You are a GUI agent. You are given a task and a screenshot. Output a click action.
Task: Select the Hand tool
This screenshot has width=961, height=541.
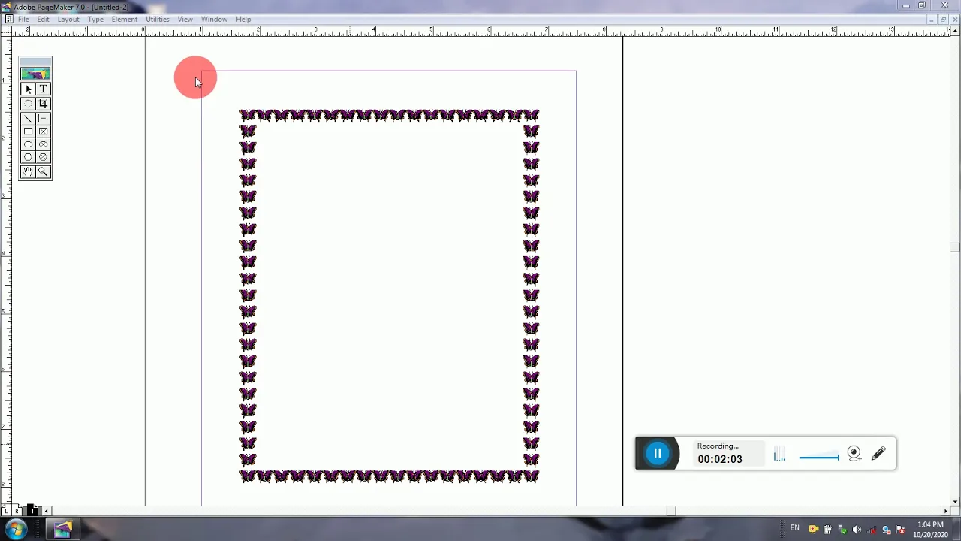click(29, 172)
